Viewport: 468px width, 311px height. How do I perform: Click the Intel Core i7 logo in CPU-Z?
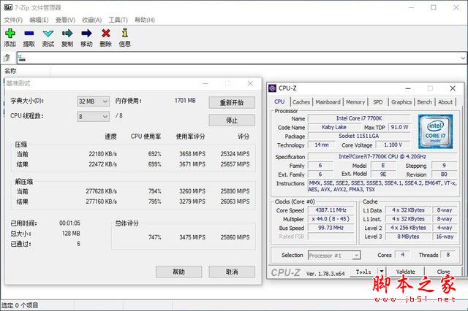(x=436, y=131)
